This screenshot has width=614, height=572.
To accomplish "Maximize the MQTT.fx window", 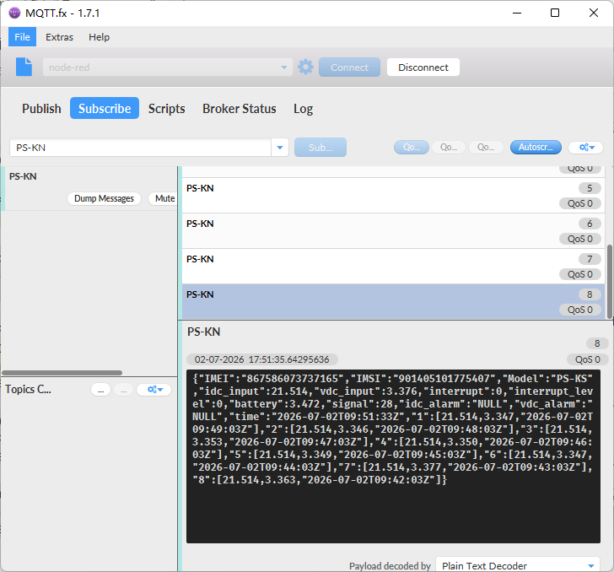I will point(555,13).
